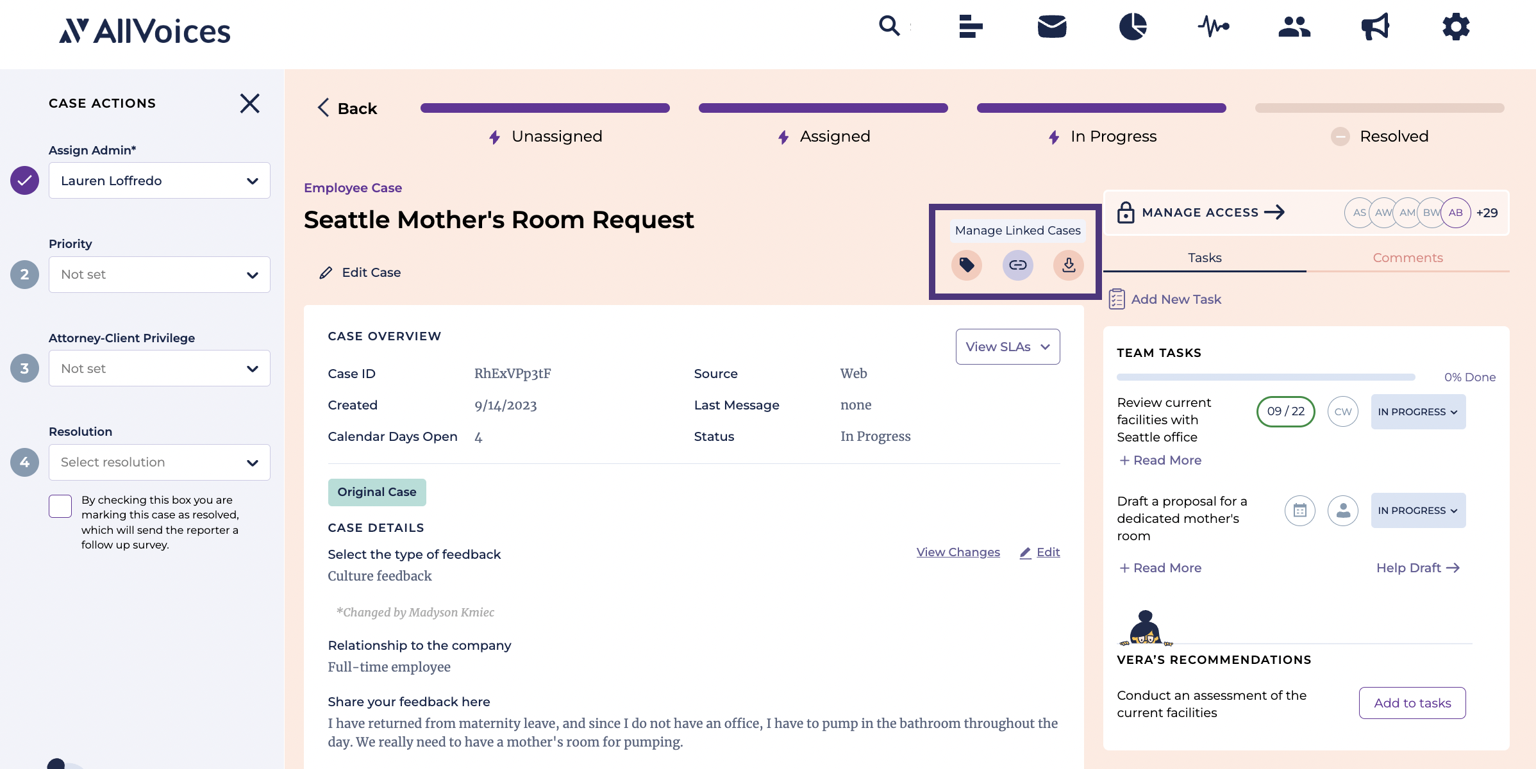Open the Priority dropdown
Screen dimensions: 1536x769
(160, 274)
